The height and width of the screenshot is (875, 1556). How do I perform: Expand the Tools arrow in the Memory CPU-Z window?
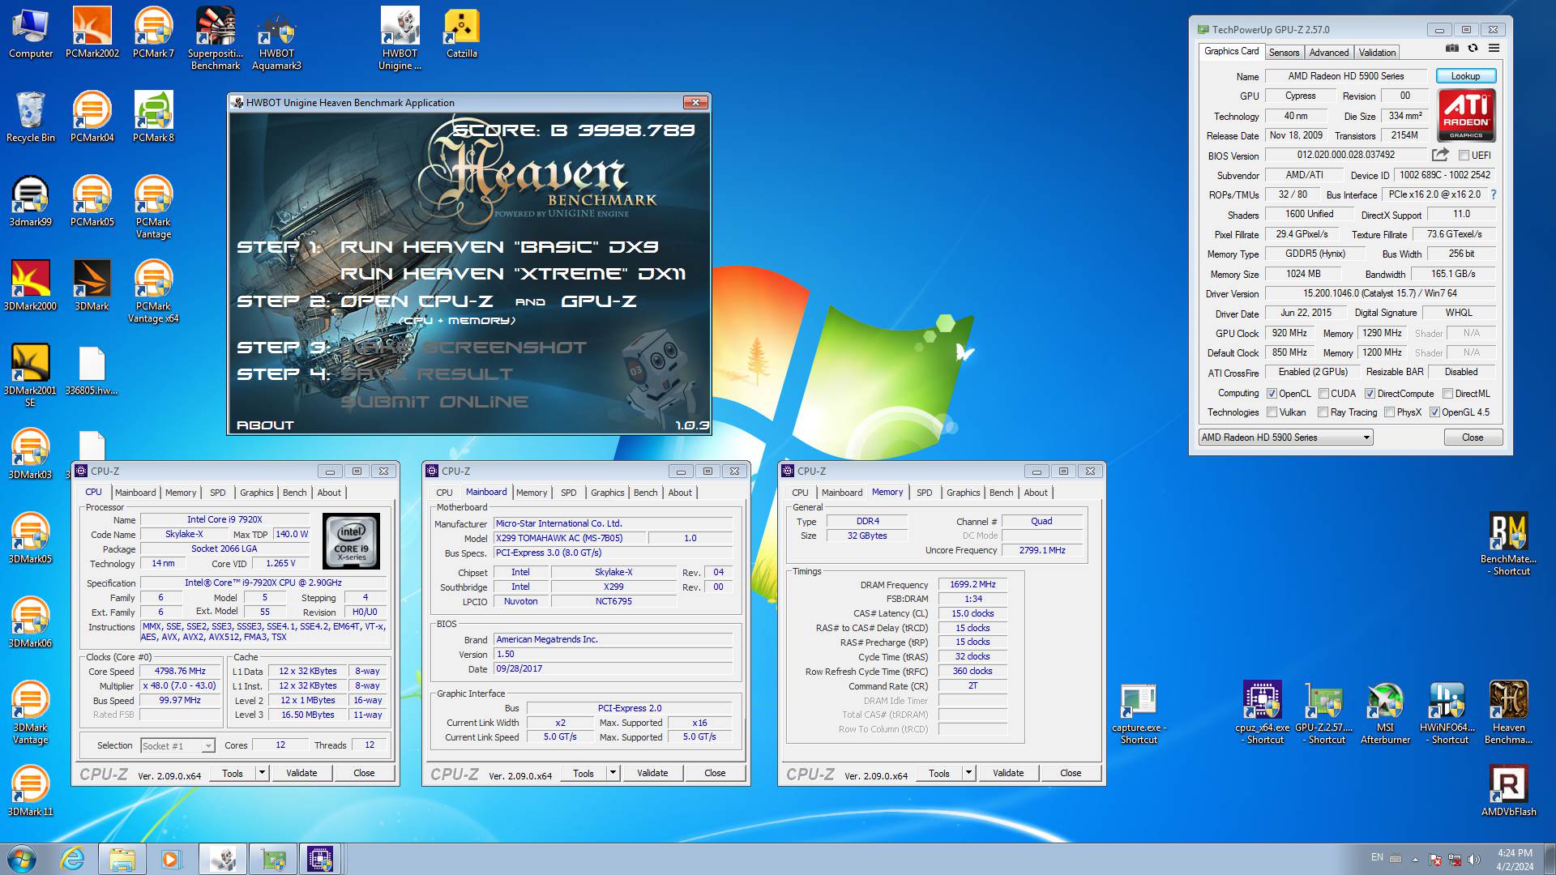point(968,773)
